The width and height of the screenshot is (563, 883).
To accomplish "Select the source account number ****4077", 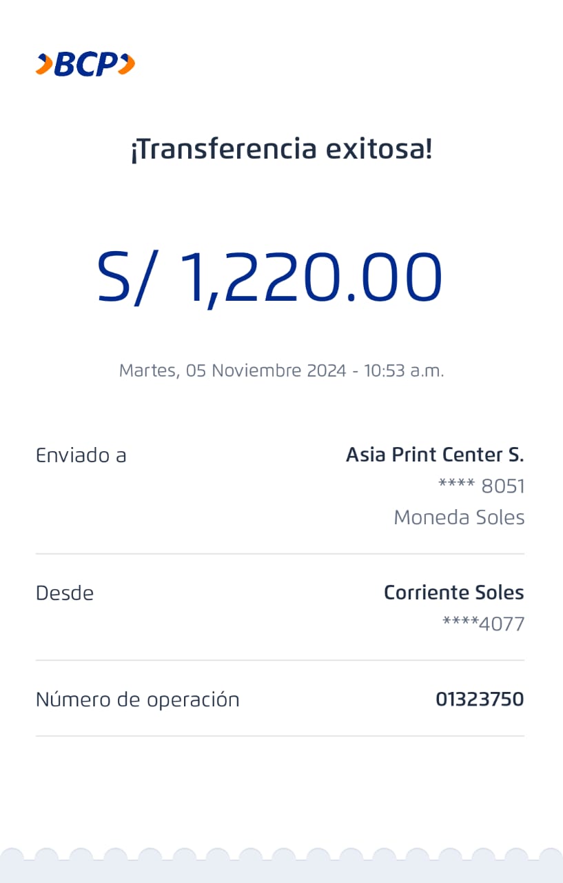I will point(483,624).
